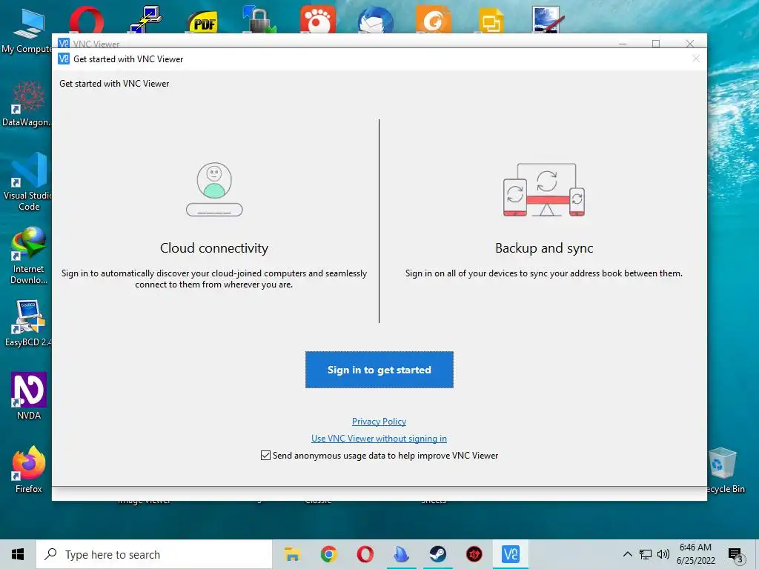Screen dimensions: 759x569
Task: Click the Backup and sync devices illustration
Action: [x=544, y=190]
